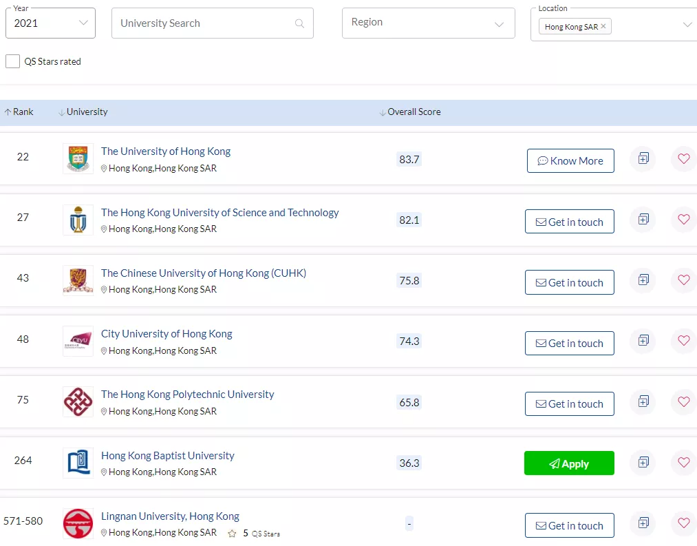This screenshot has height=546, width=697.
Task: Expand the Location dropdown arrow
Action: tap(687, 25)
